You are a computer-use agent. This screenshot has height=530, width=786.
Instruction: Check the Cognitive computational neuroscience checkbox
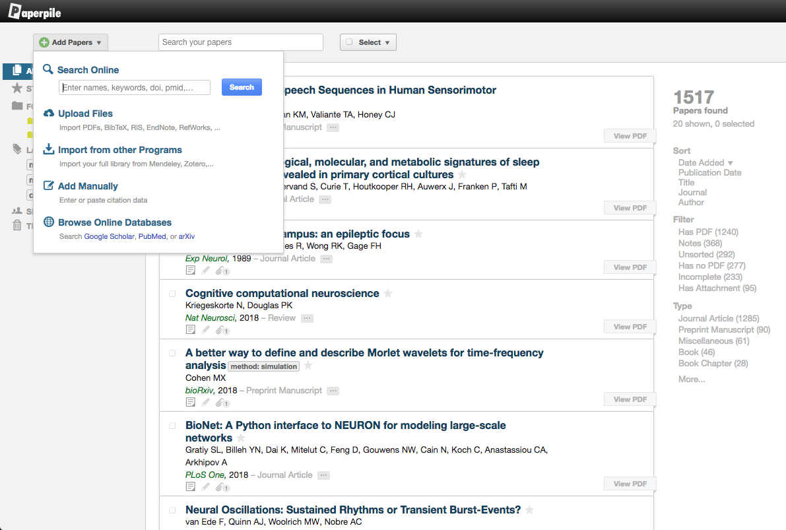click(172, 294)
